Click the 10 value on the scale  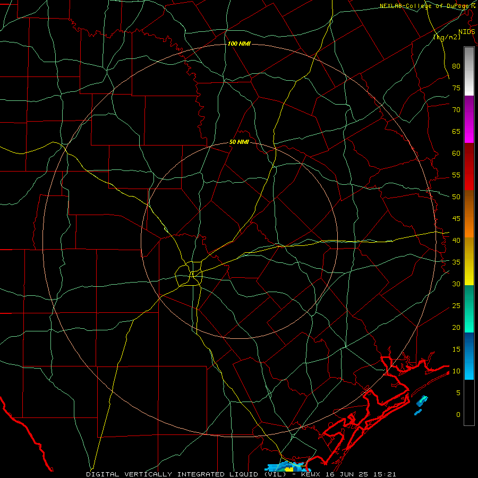click(456, 371)
